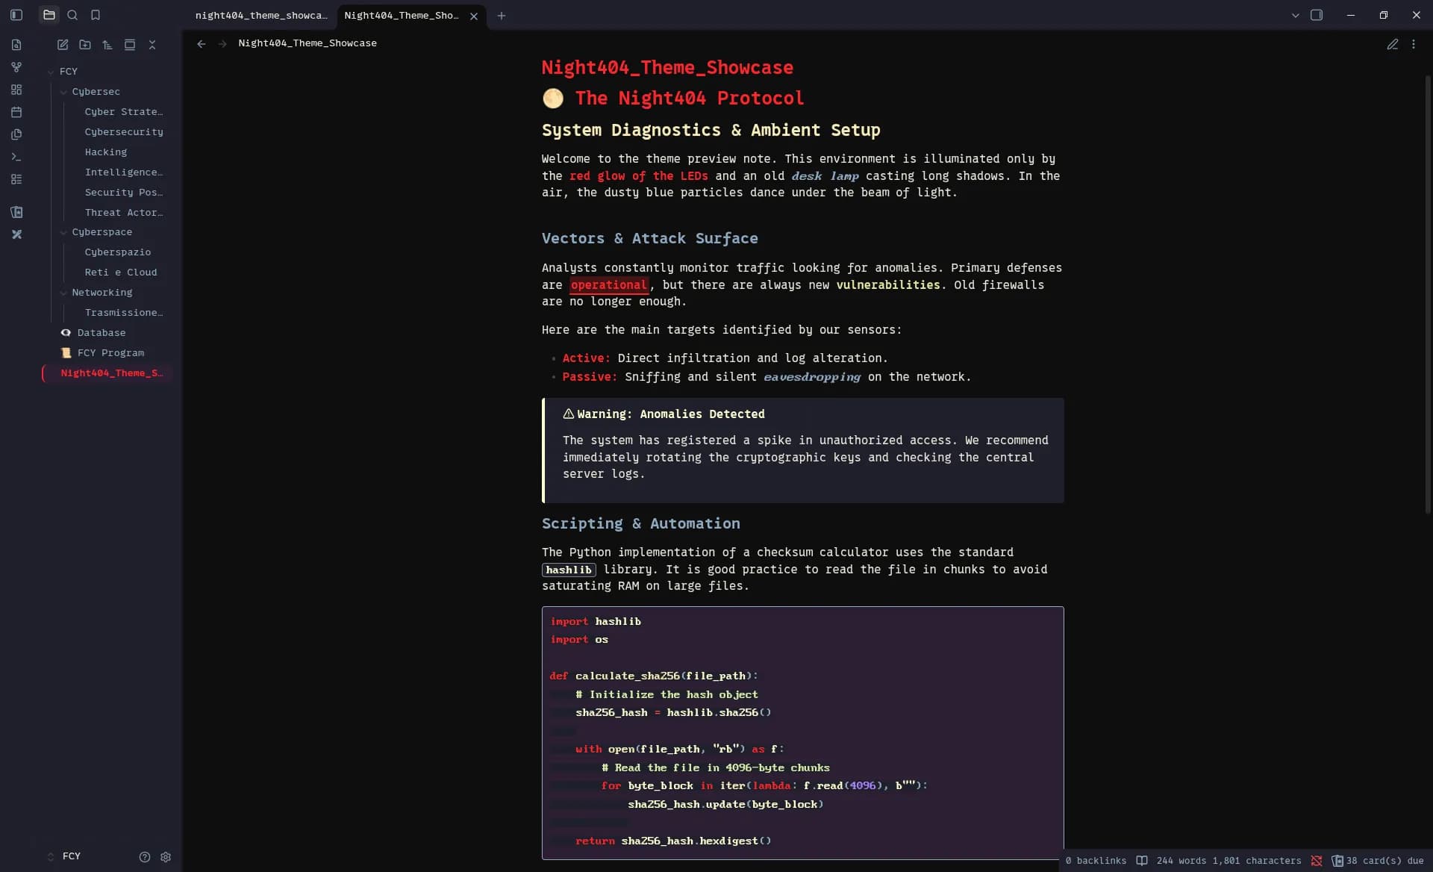Open a new tab with the plus button

(x=502, y=15)
